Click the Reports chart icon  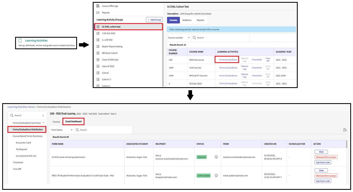pyautogui.click(x=98, y=13)
